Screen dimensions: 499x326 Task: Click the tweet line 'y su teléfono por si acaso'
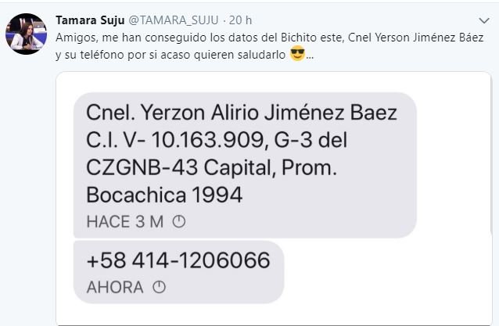point(171,55)
